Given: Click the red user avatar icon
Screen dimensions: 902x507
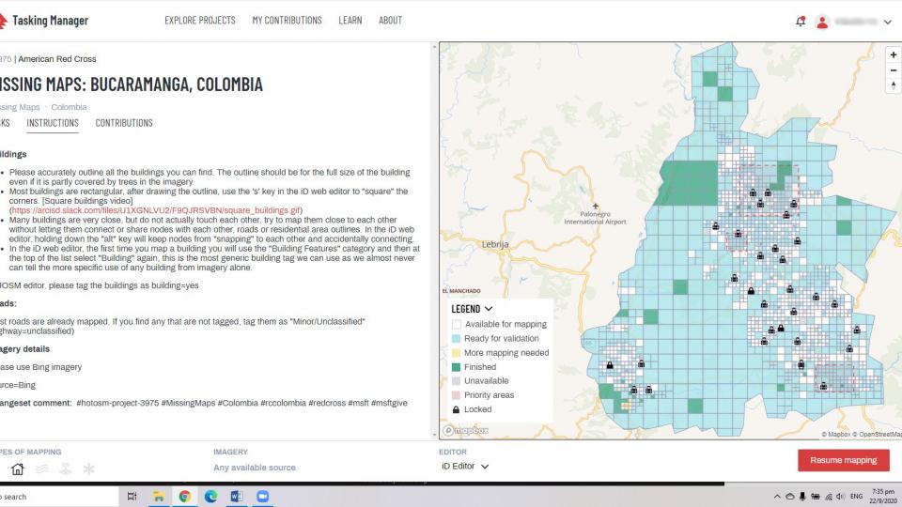Looking at the screenshot, I should 822,22.
